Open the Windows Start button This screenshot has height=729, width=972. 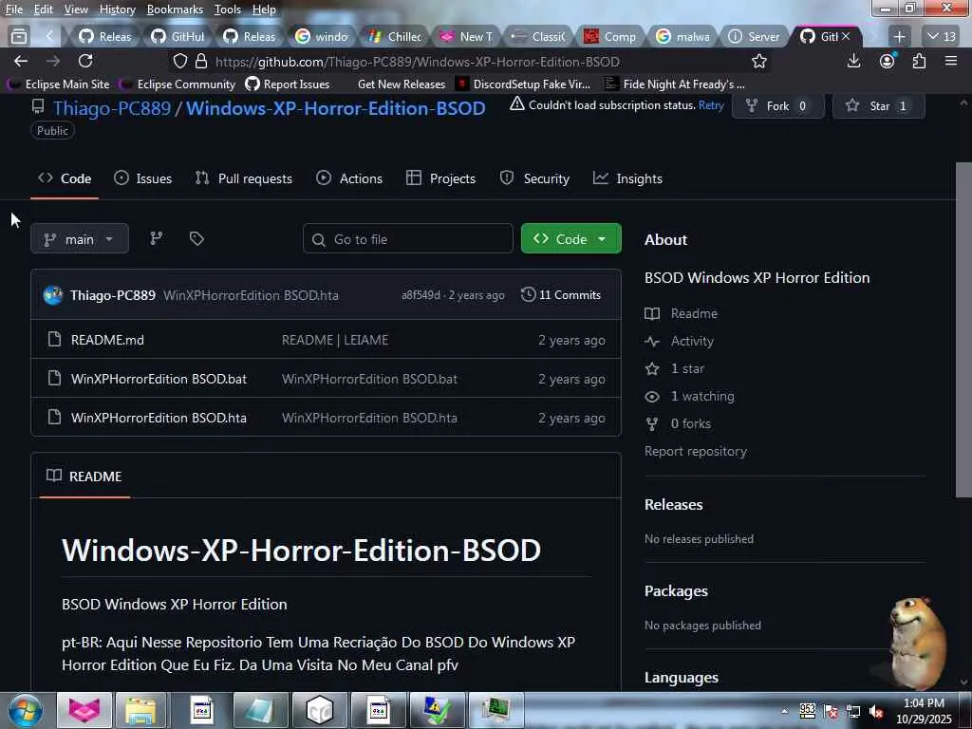point(25,710)
